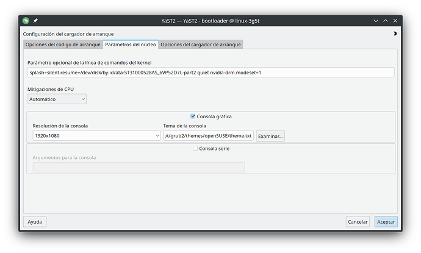The height and width of the screenshot is (253, 421).
Task: Open the Resolución de la consola dropdown
Action: coord(96,136)
